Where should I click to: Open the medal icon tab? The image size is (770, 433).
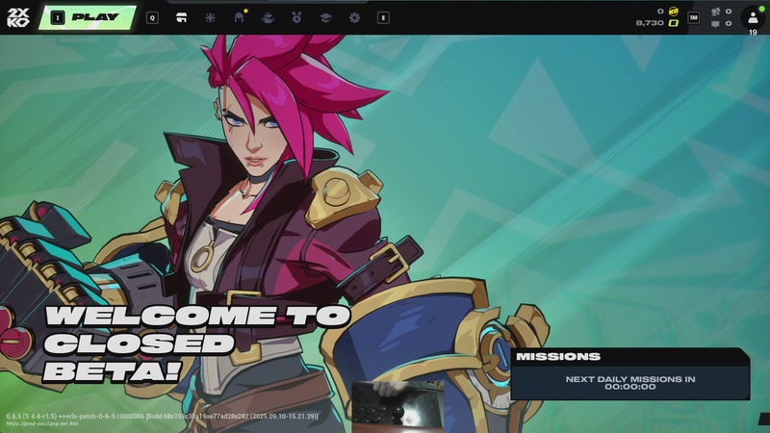[x=296, y=17]
